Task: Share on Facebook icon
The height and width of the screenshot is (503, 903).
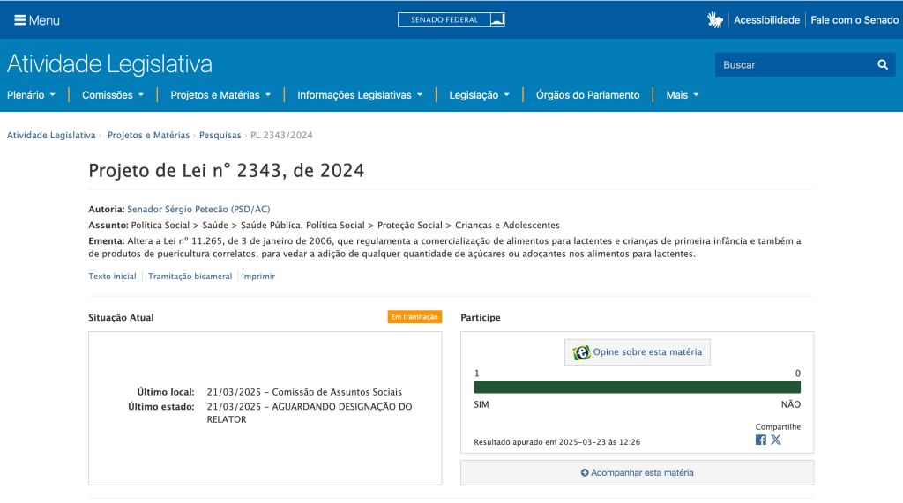Action: point(761,440)
